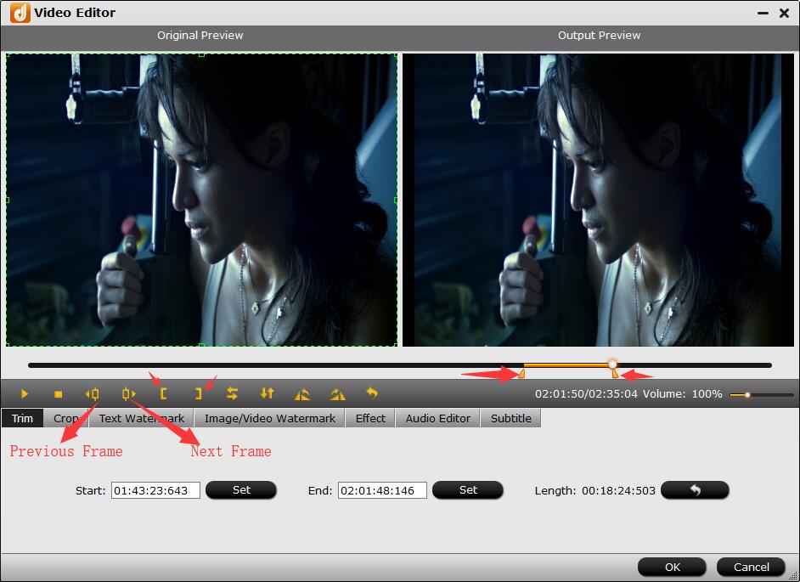Screen dimensions: 800x582
Task: Advance to the next frame
Action: 128,394
